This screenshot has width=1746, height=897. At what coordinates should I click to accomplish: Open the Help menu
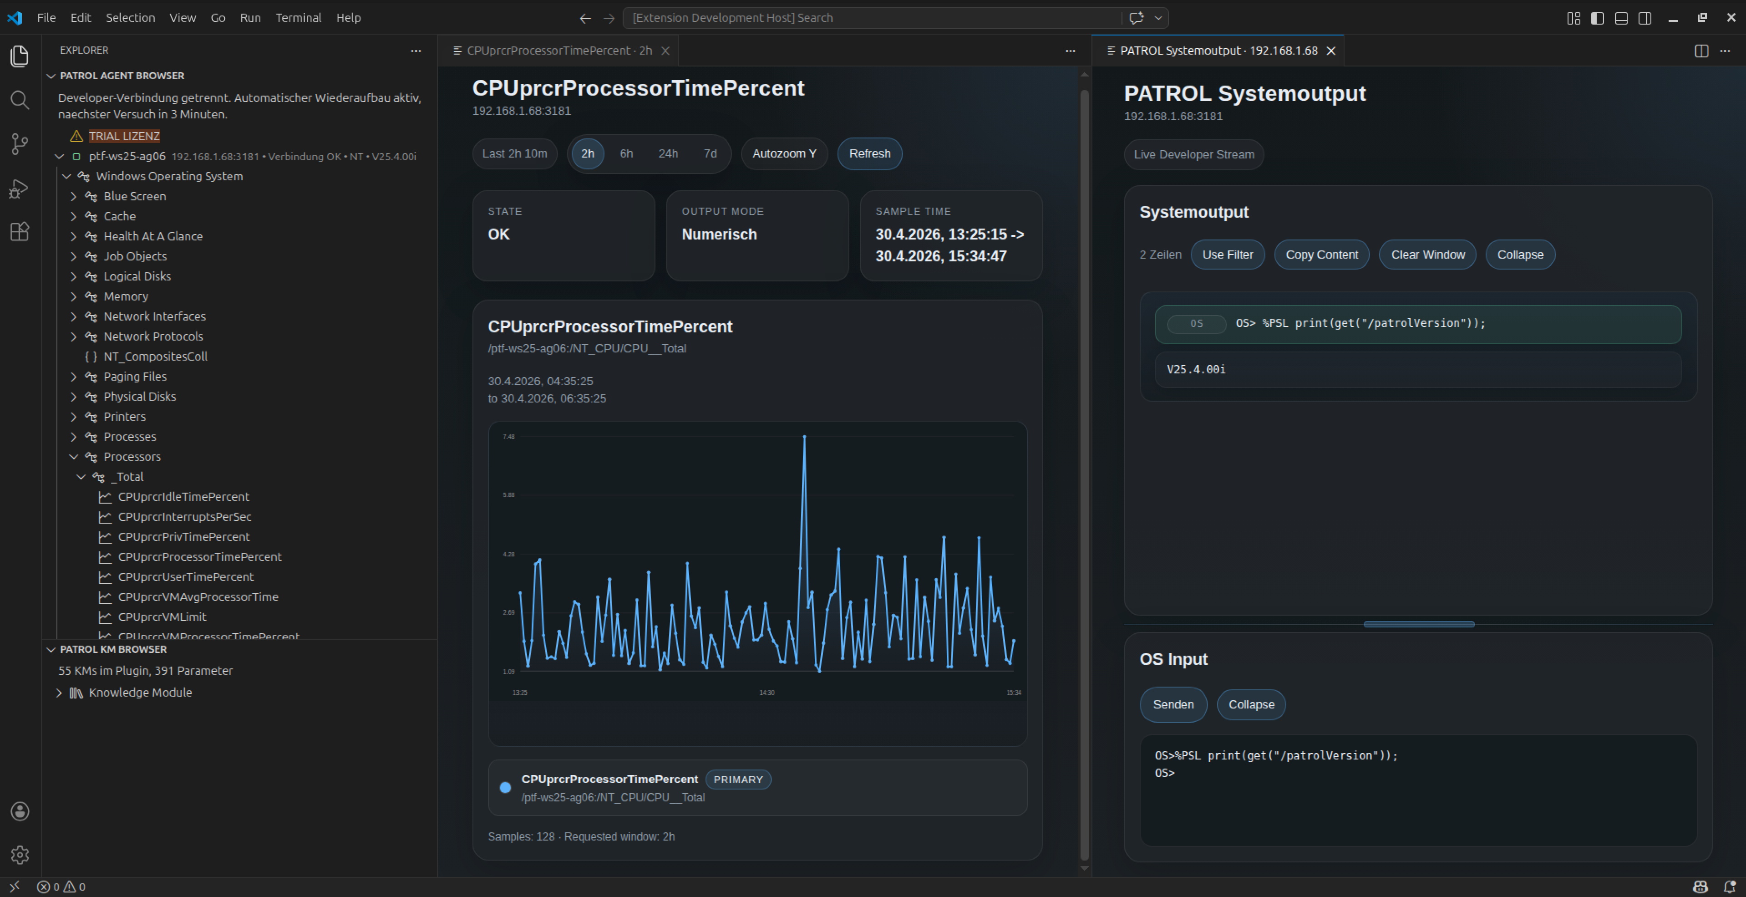[348, 18]
